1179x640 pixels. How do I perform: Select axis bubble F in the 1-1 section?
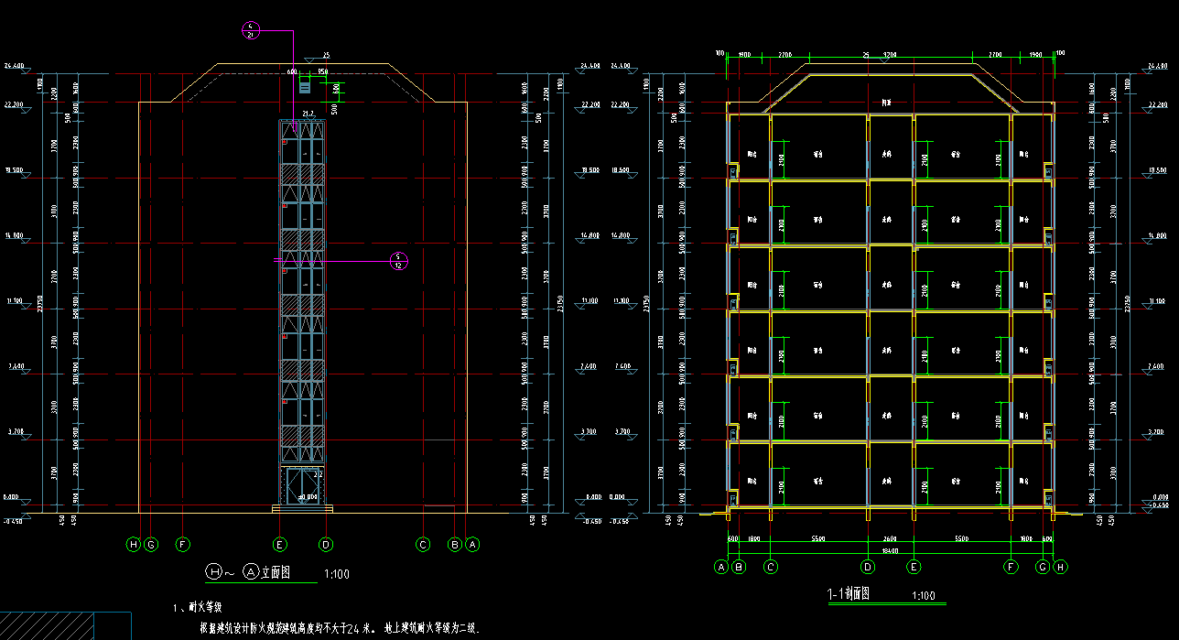pyautogui.click(x=1011, y=568)
